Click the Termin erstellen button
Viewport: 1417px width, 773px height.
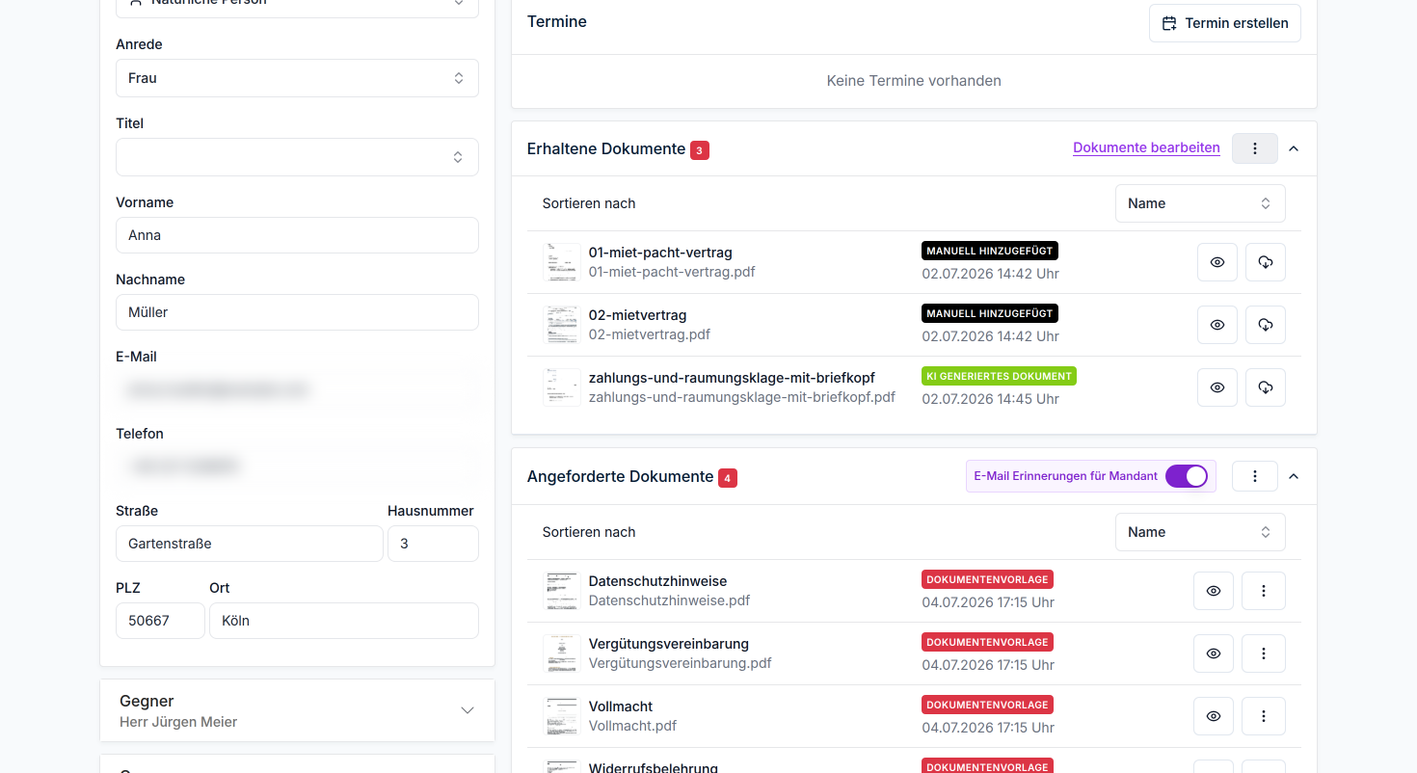pyautogui.click(x=1225, y=23)
